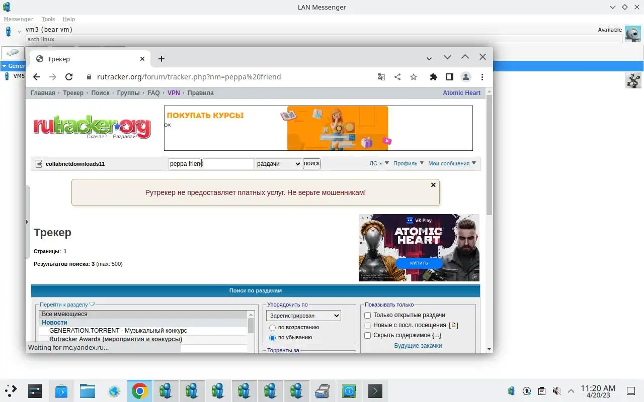Click the LAN Messenger webcam avatar
The height and width of the screenshot is (402, 644).
point(633,34)
